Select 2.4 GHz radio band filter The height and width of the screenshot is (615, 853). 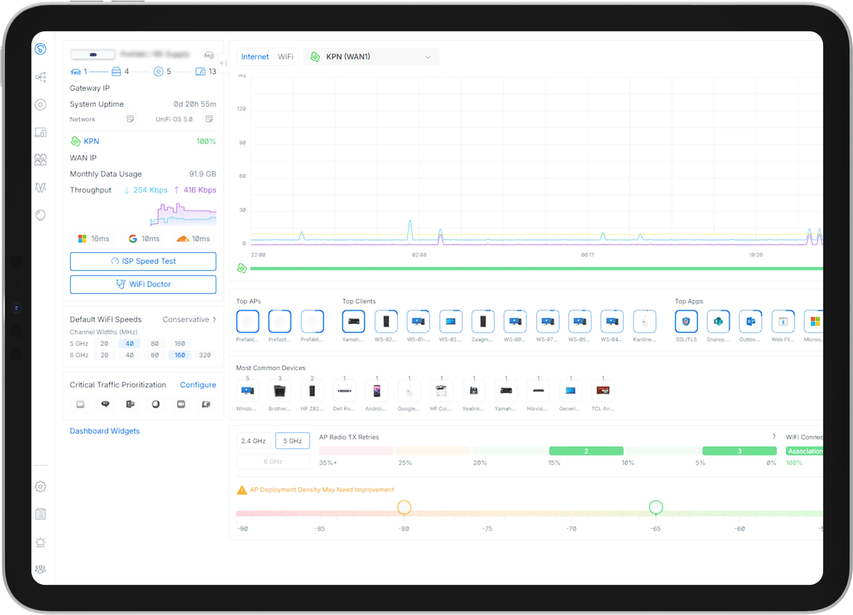click(253, 441)
